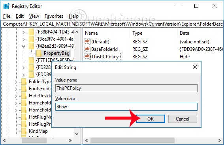Viewport: 224px width, 145px height.
Task: Cancel the Edit String dialog
Action: [183, 119]
